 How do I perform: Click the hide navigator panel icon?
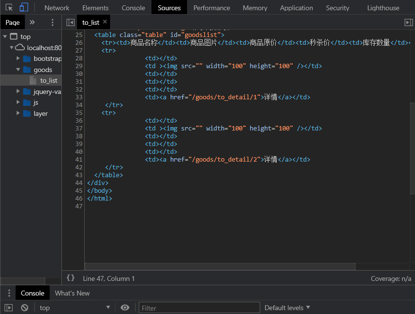(71, 22)
